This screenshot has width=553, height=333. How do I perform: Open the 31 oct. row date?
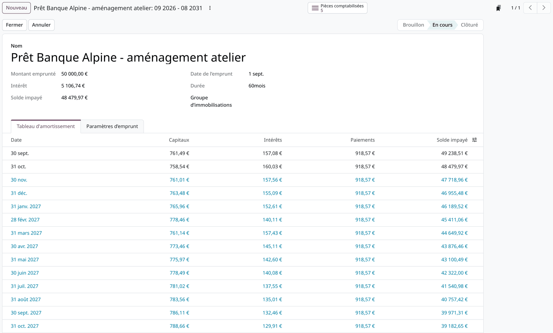pyautogui.click(x=18, y=166)
